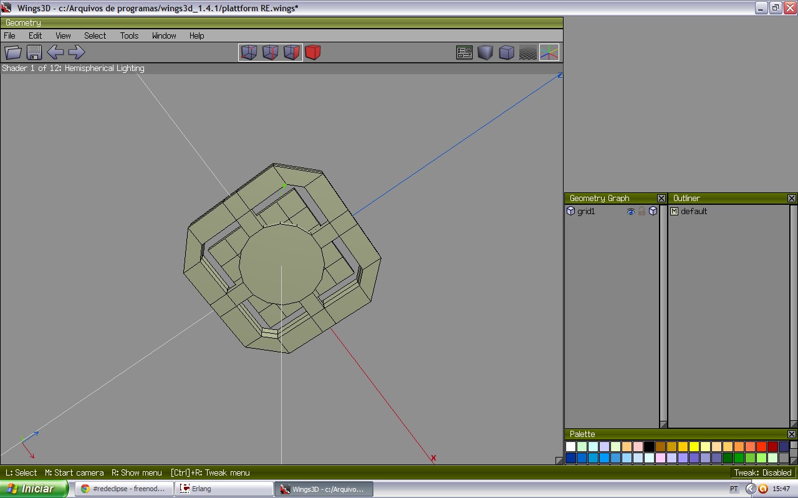Switch to vertex selection mode cube

coord(249,53)
